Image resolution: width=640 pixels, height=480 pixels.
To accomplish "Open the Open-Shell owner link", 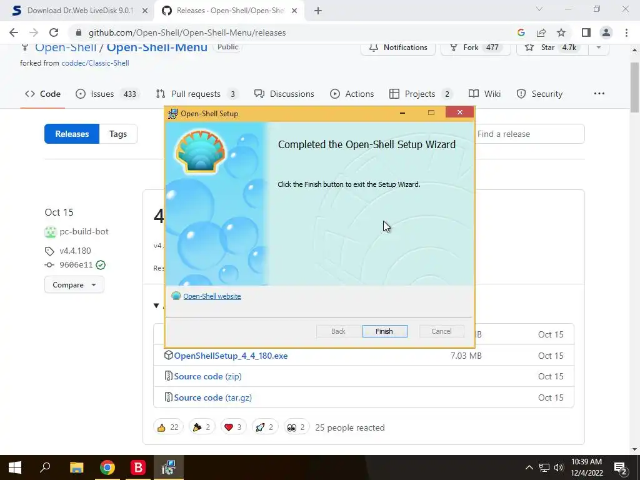I will click(65, 47).
